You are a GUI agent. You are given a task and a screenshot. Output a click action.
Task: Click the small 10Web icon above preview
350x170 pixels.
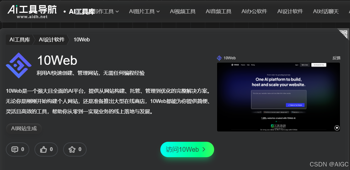click(219, 58)
